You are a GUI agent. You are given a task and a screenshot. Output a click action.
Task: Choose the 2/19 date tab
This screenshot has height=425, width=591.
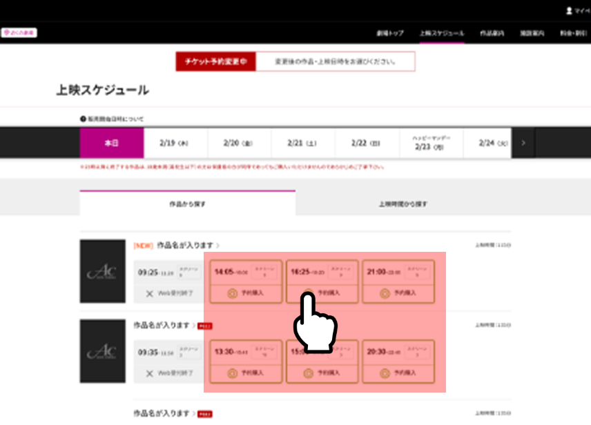(175, 143)
